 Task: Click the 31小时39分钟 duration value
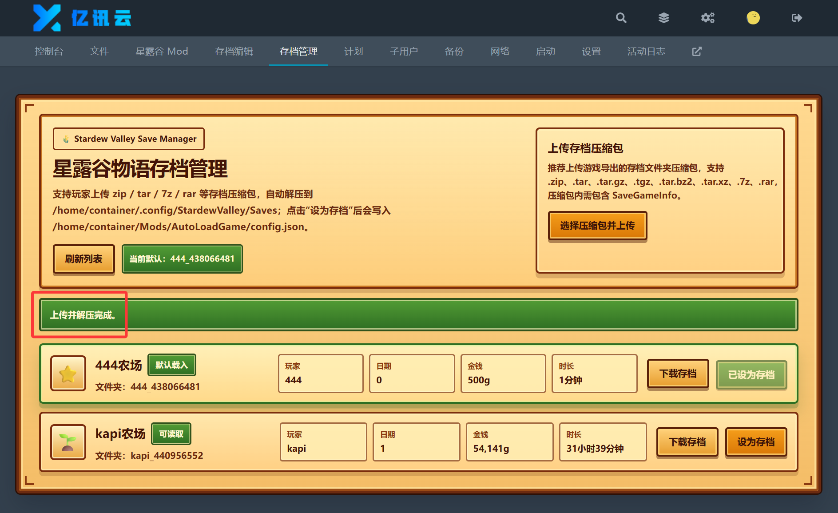point(595,449)
